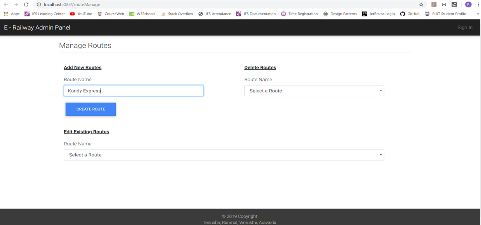Click the browser forward arrow
The height and width of the screenshot is (225, 481).
pos(16,5)
